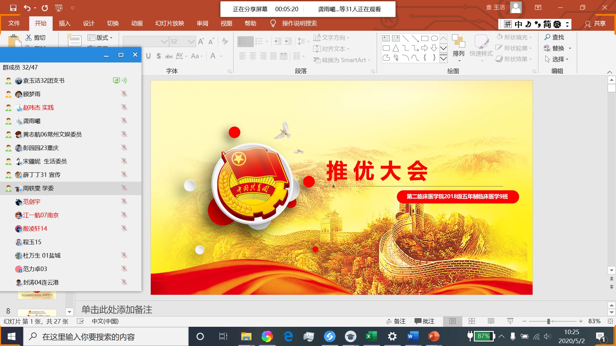Increase list indent level icon
The width and height of the screenshot is (616, 346).
pyautogui.click(x=288, y=41)
